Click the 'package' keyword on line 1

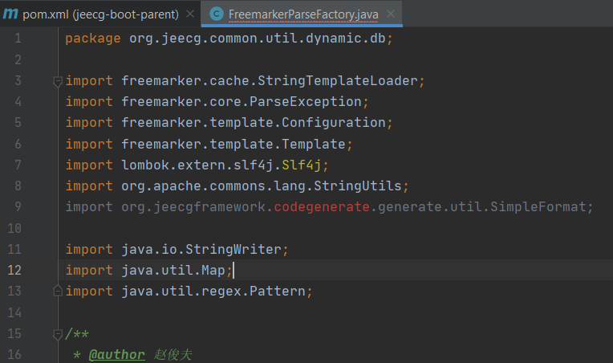click(93, 39)
